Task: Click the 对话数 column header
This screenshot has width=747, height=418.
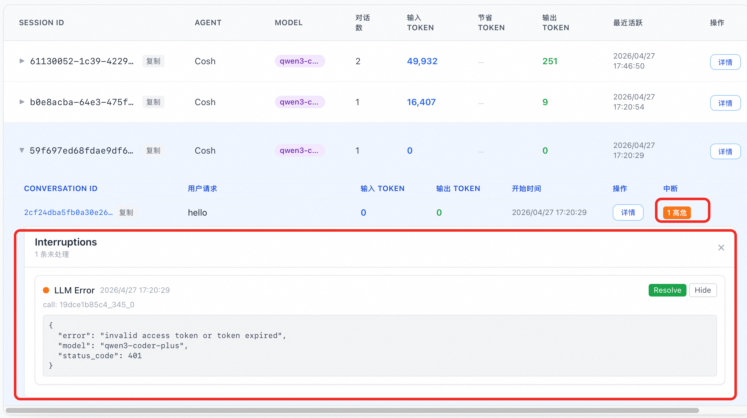Action: pyautogui.click(x=363, y=23)
